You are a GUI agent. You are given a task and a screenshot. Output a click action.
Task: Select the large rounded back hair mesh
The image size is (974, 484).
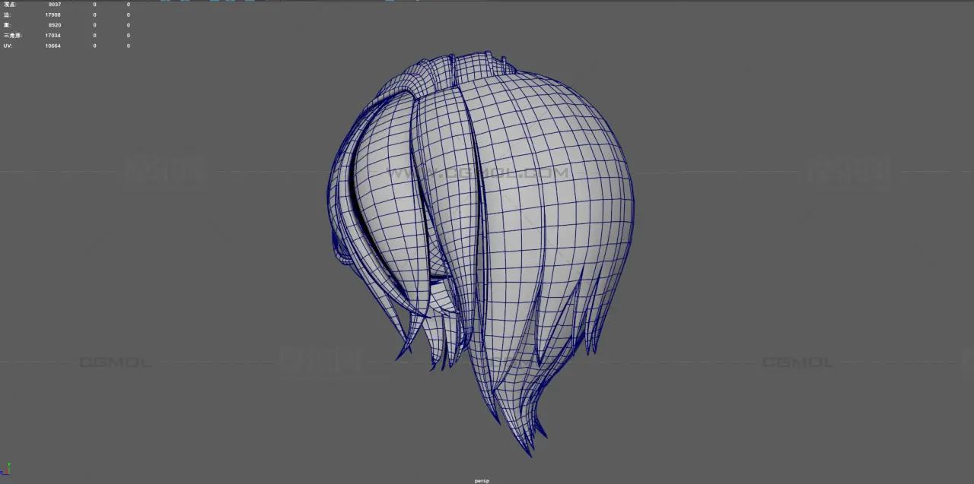(555, 190)
